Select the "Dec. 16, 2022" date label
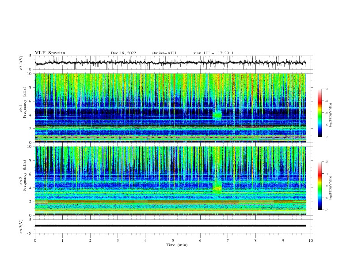The height and width of the screenshot is (270, 350). 123,53
